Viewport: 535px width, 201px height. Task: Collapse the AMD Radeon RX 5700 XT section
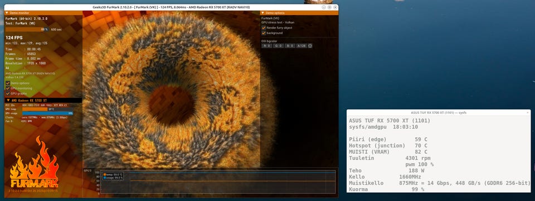tap(8, 100)
